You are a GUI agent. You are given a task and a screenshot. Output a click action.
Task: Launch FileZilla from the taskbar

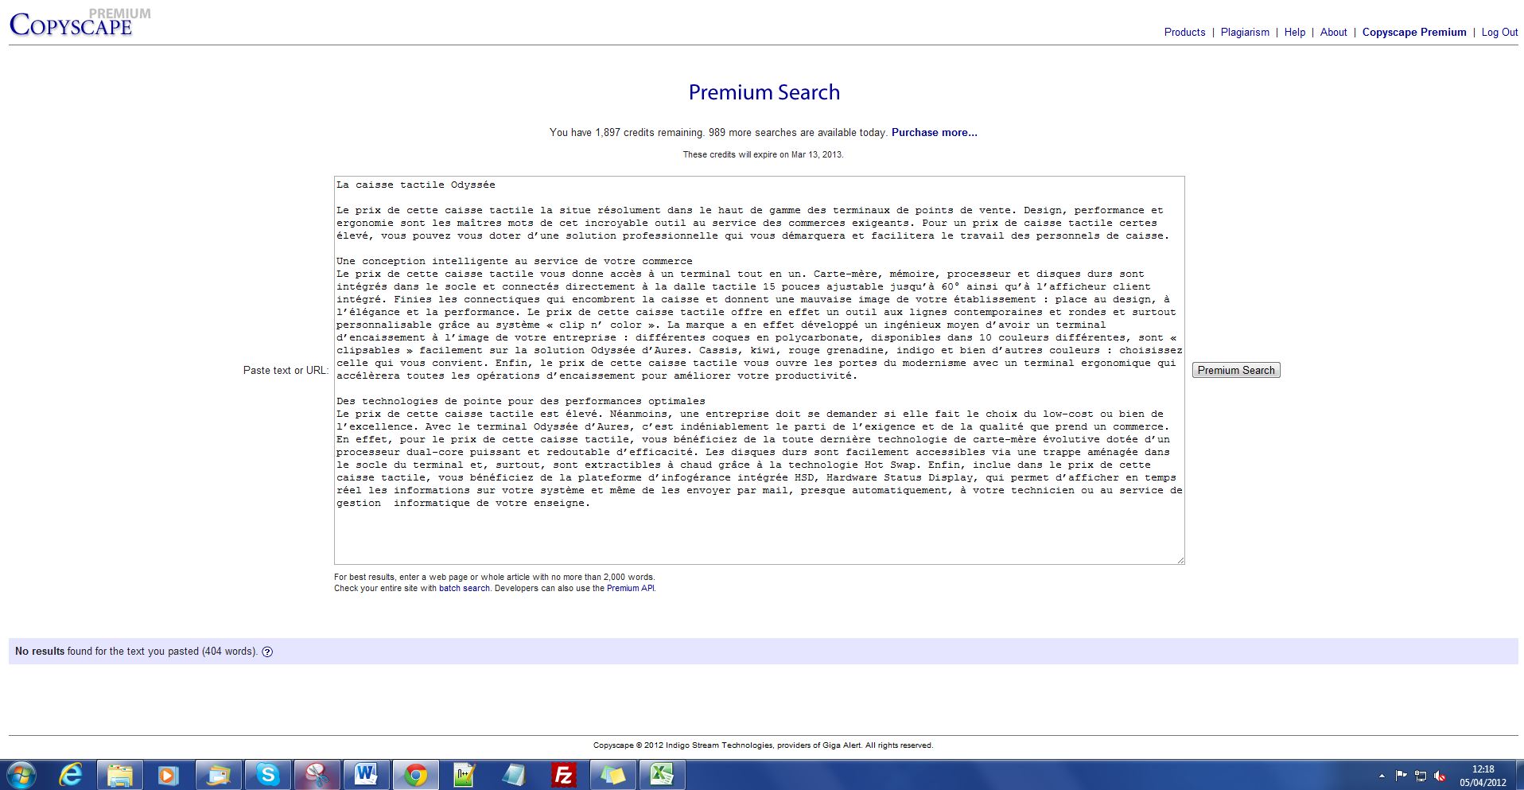563,774
